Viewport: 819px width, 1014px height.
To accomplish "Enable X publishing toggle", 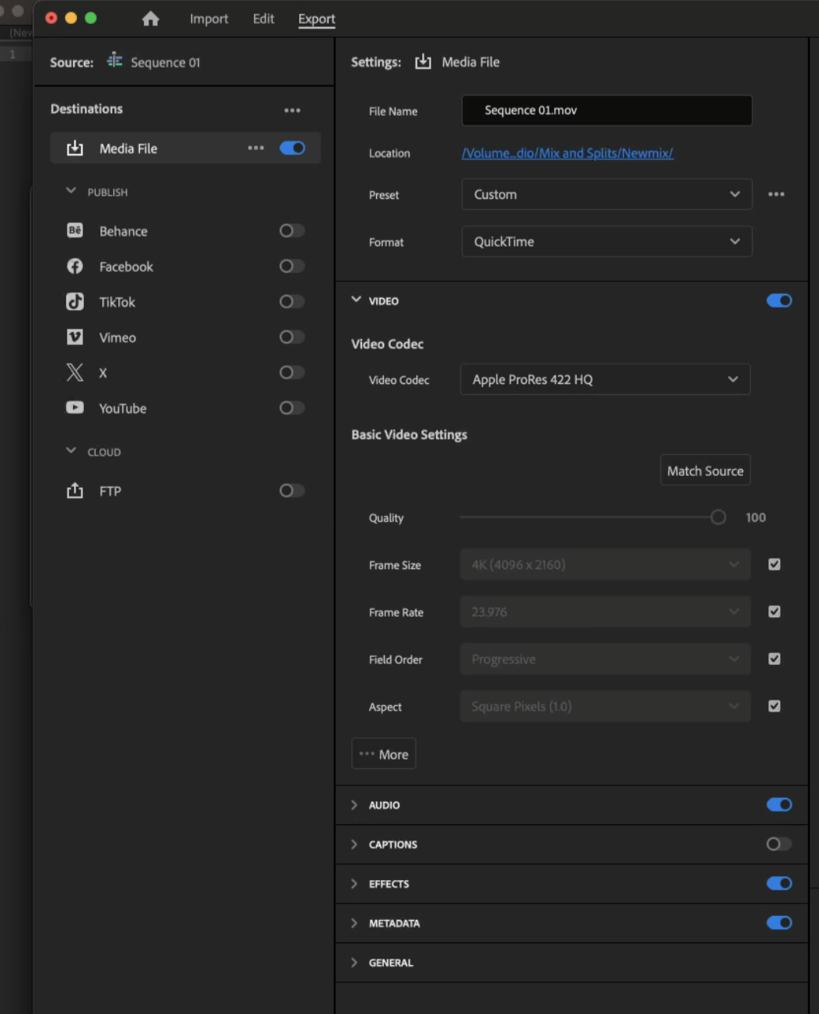I will [291, 372].
